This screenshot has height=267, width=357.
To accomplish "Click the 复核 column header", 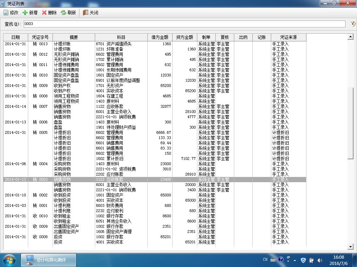I will (x=225, y=37).
